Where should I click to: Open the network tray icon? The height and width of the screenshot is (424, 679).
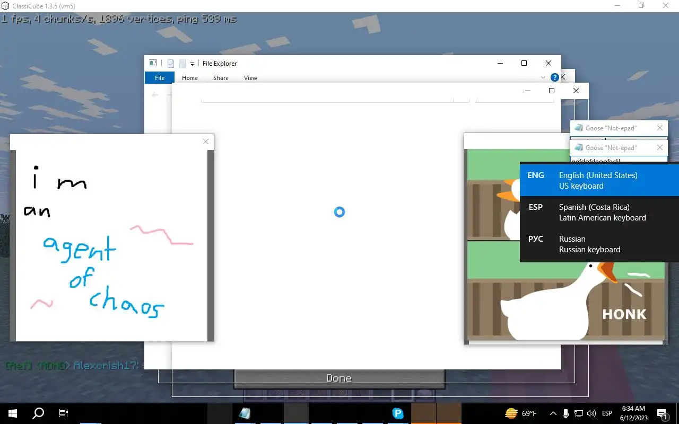point(579,413)
